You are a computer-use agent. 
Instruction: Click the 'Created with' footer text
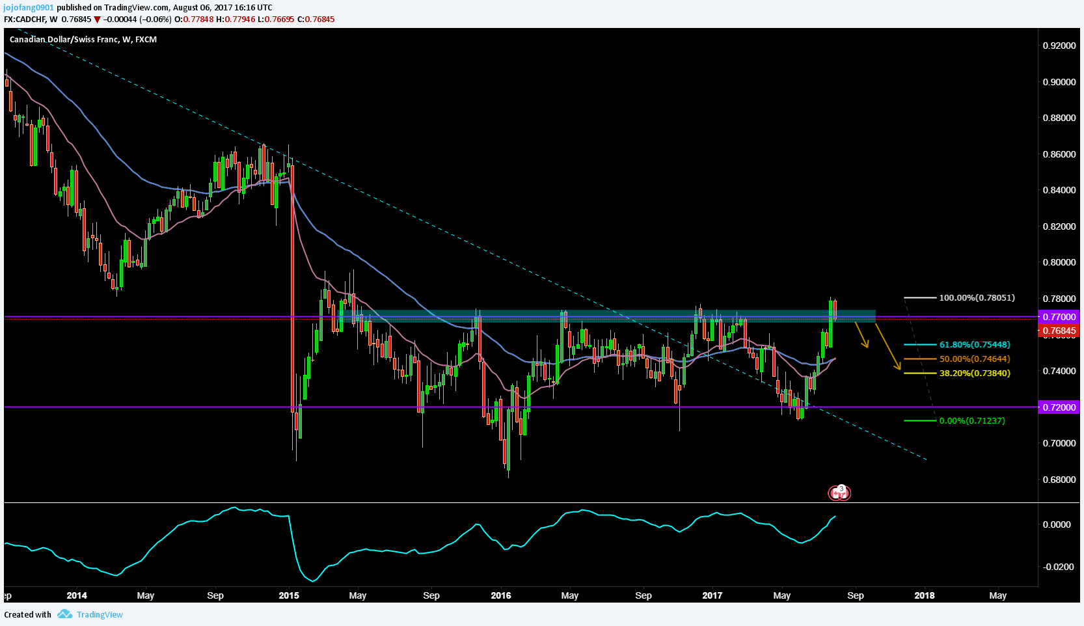coord(27,614)
